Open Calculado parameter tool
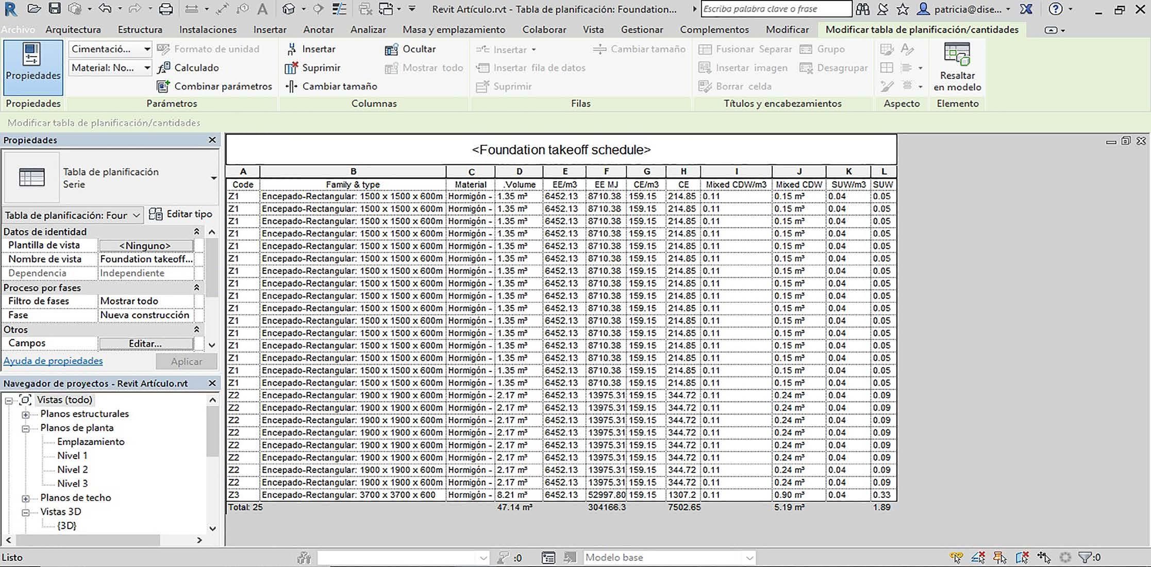Viewport: 1151px width, 567px height. (188, 67)
